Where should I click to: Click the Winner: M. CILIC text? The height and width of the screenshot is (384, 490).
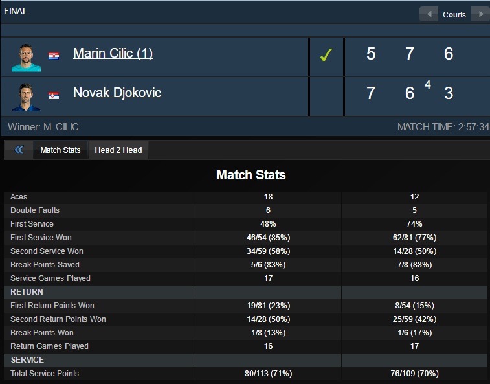coord(43,127)
